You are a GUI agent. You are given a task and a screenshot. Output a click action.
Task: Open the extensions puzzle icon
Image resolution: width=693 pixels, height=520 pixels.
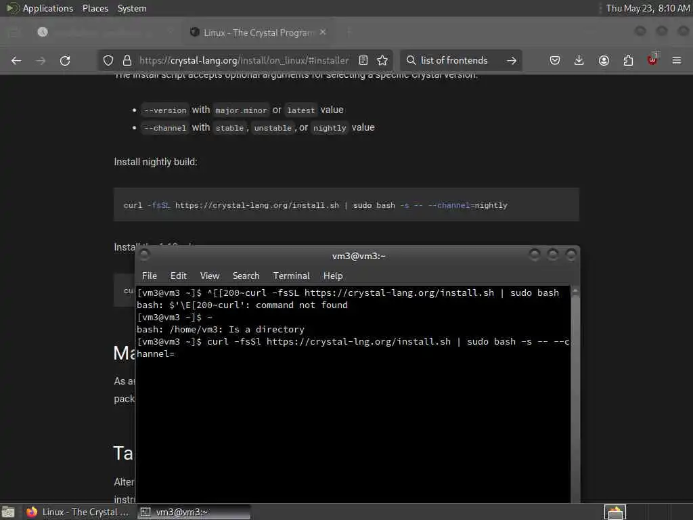[x=628, y=60]
